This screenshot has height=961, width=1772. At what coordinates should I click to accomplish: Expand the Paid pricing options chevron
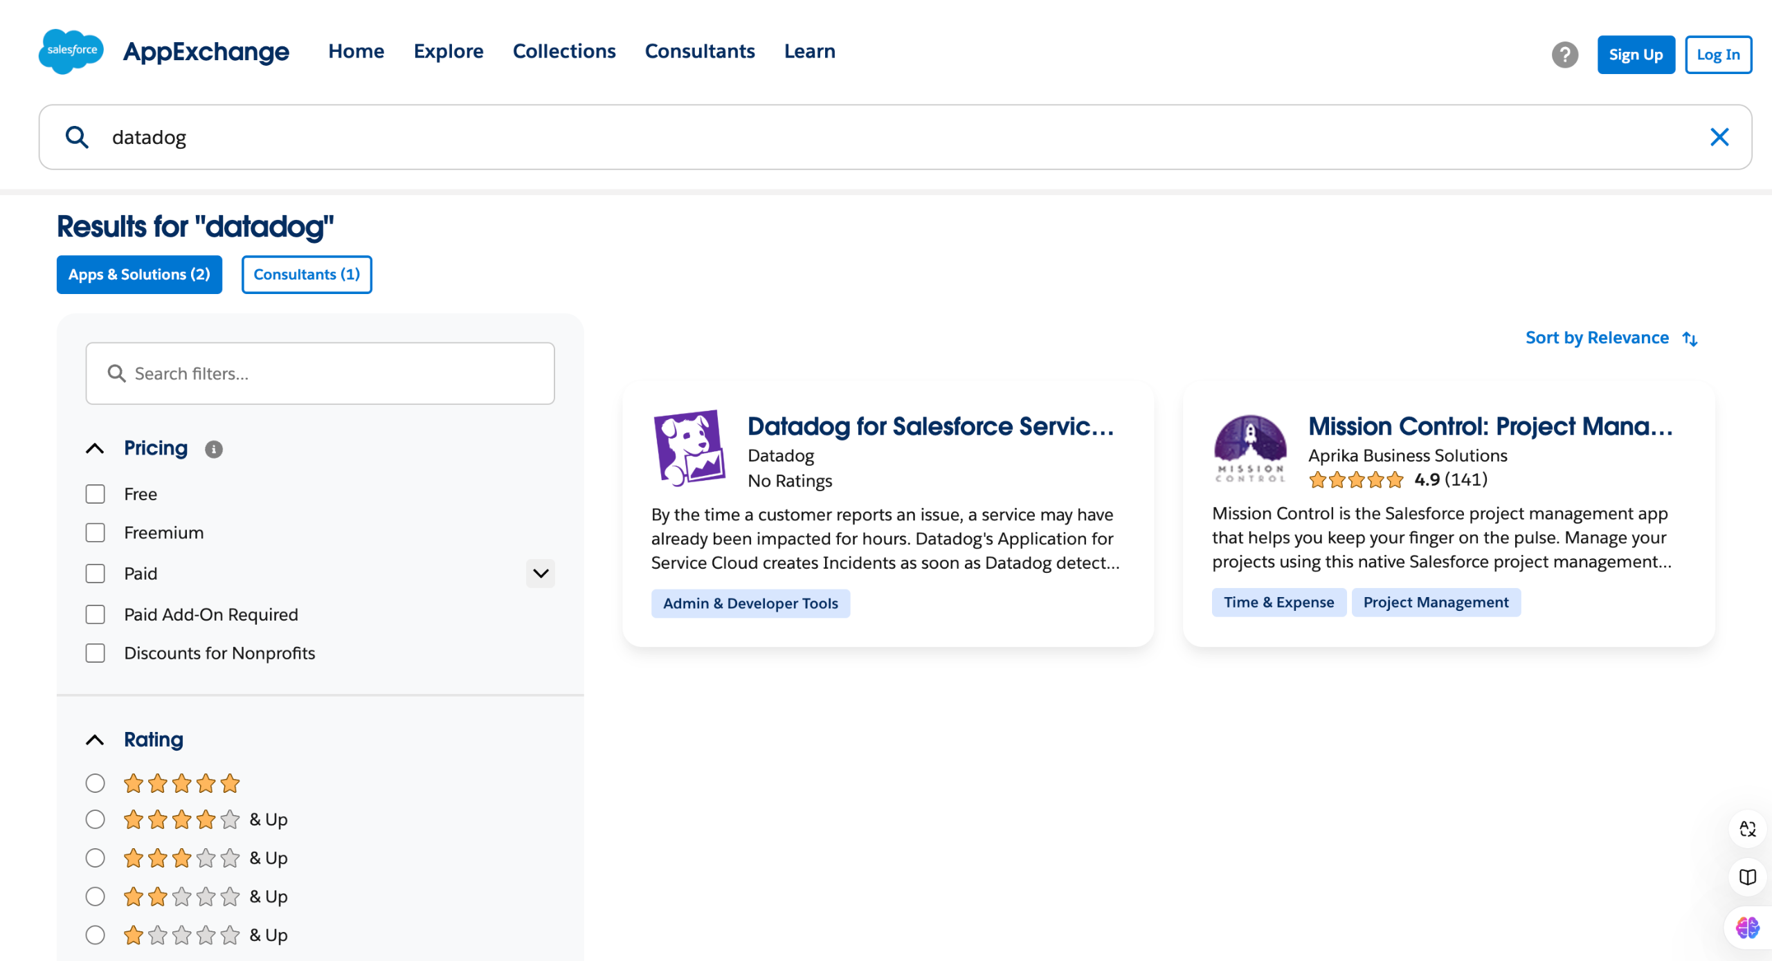click(541, 574)
